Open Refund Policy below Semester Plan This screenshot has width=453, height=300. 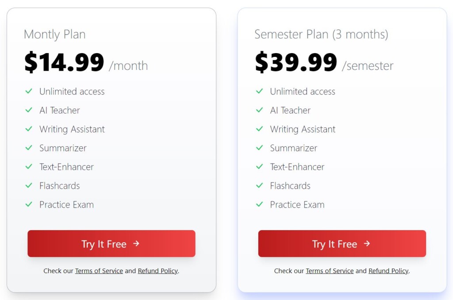pyautogui.click(x=388, y=271)
